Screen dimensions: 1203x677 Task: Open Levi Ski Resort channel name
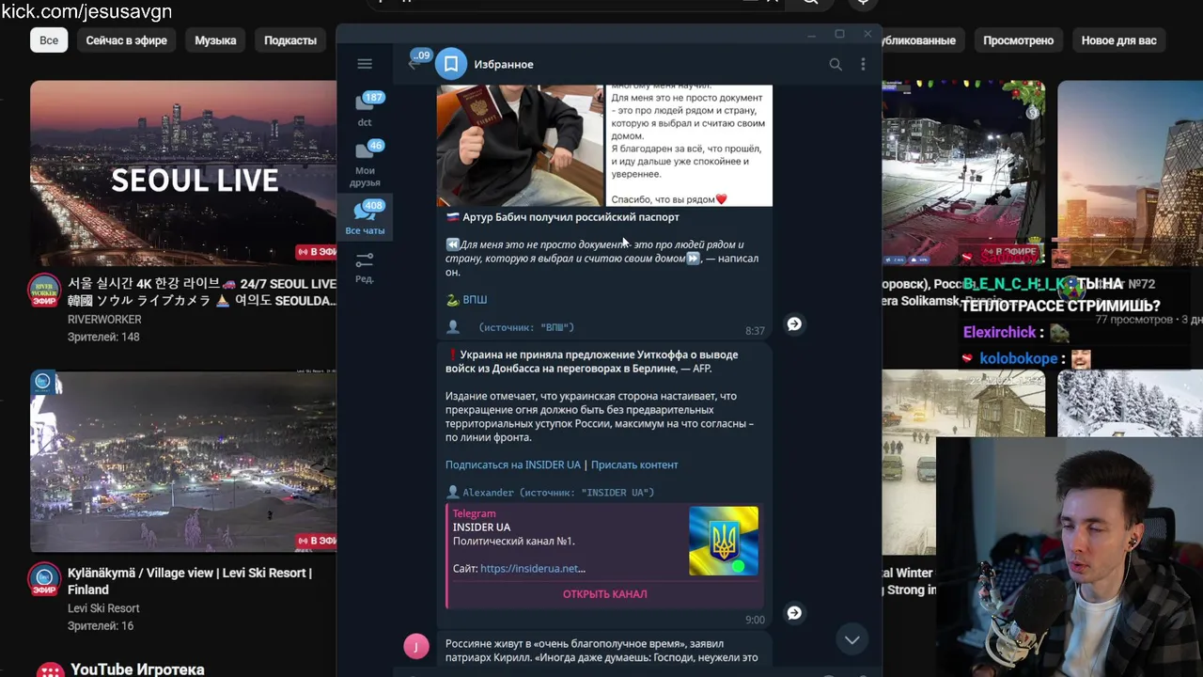click(103, 608)
